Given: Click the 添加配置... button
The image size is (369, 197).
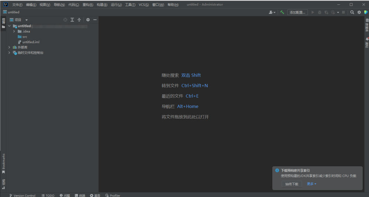Looking at the screenshot, I should (297, 12).
